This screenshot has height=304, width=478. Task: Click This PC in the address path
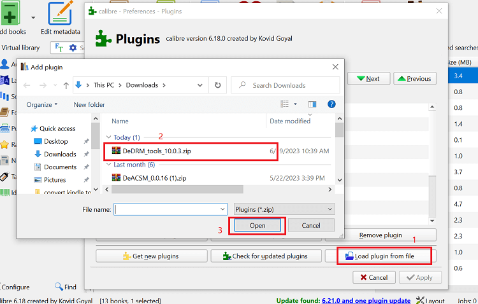click(x=104, y=85)
